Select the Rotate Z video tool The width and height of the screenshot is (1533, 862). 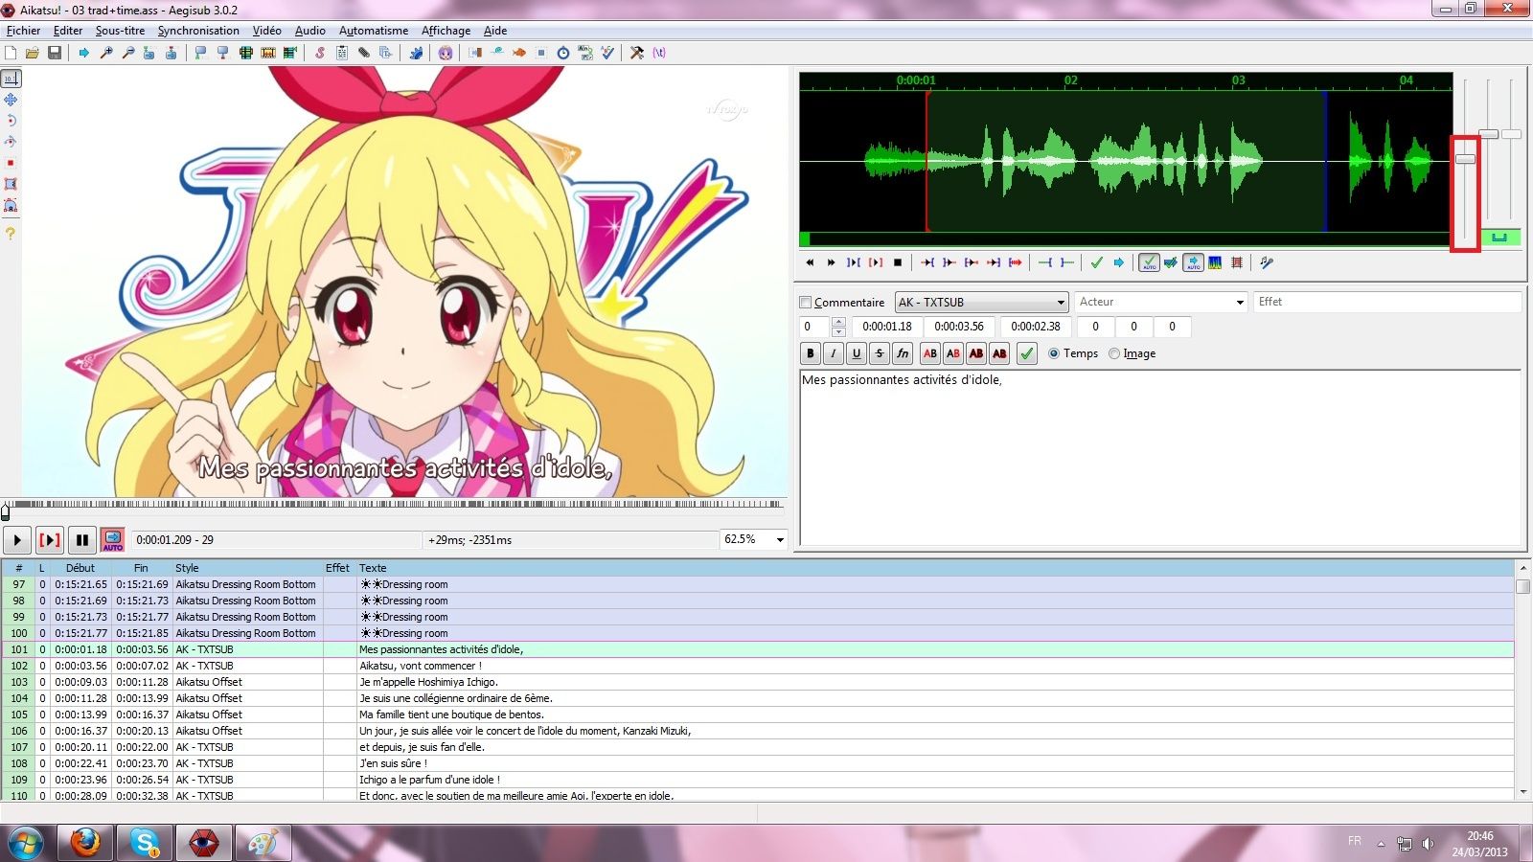(x=11, y=121)
